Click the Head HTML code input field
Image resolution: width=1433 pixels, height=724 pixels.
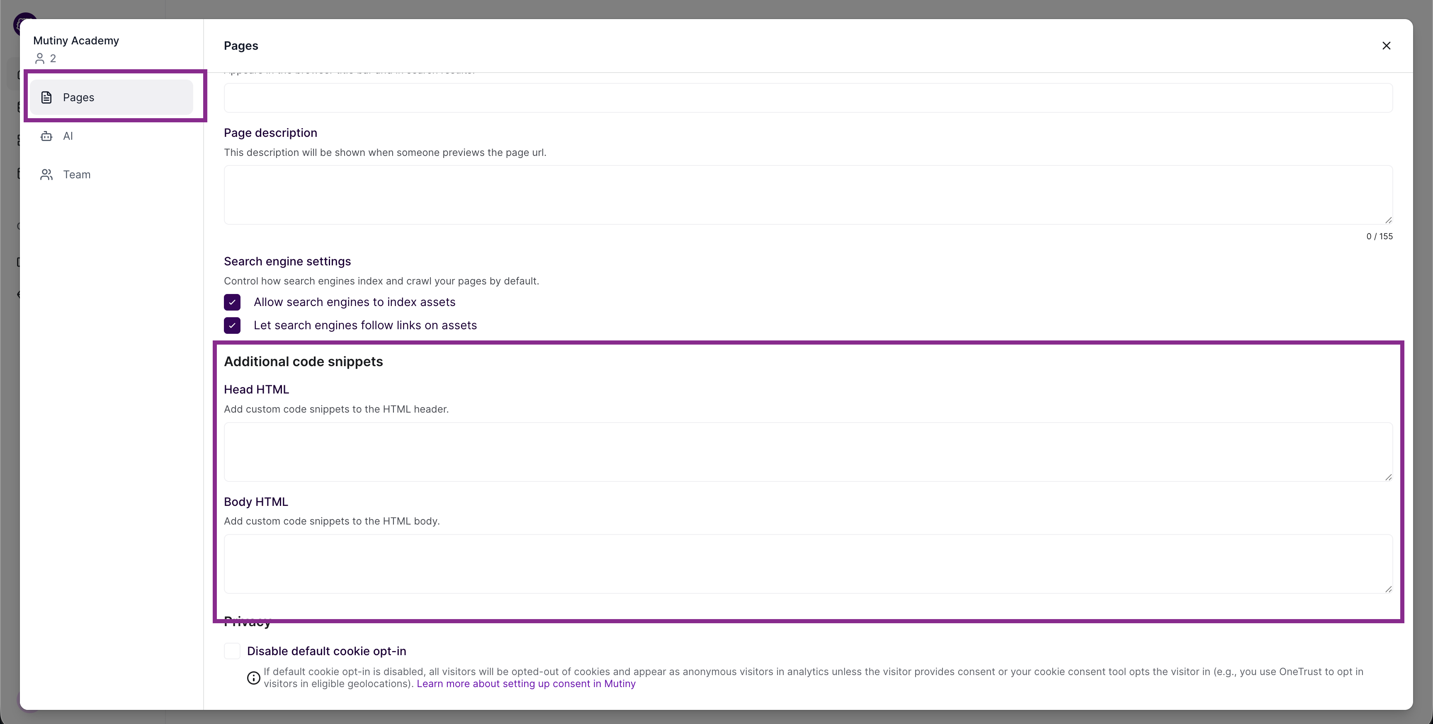(806, 452)
